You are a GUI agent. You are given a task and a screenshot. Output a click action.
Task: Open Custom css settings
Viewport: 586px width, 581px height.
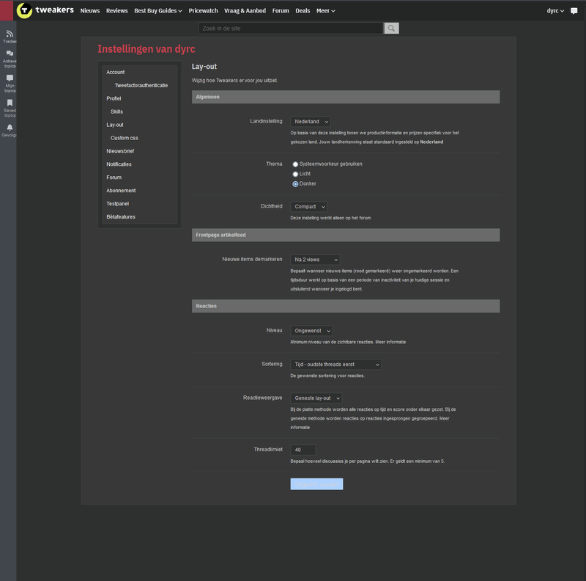point(124,138)
